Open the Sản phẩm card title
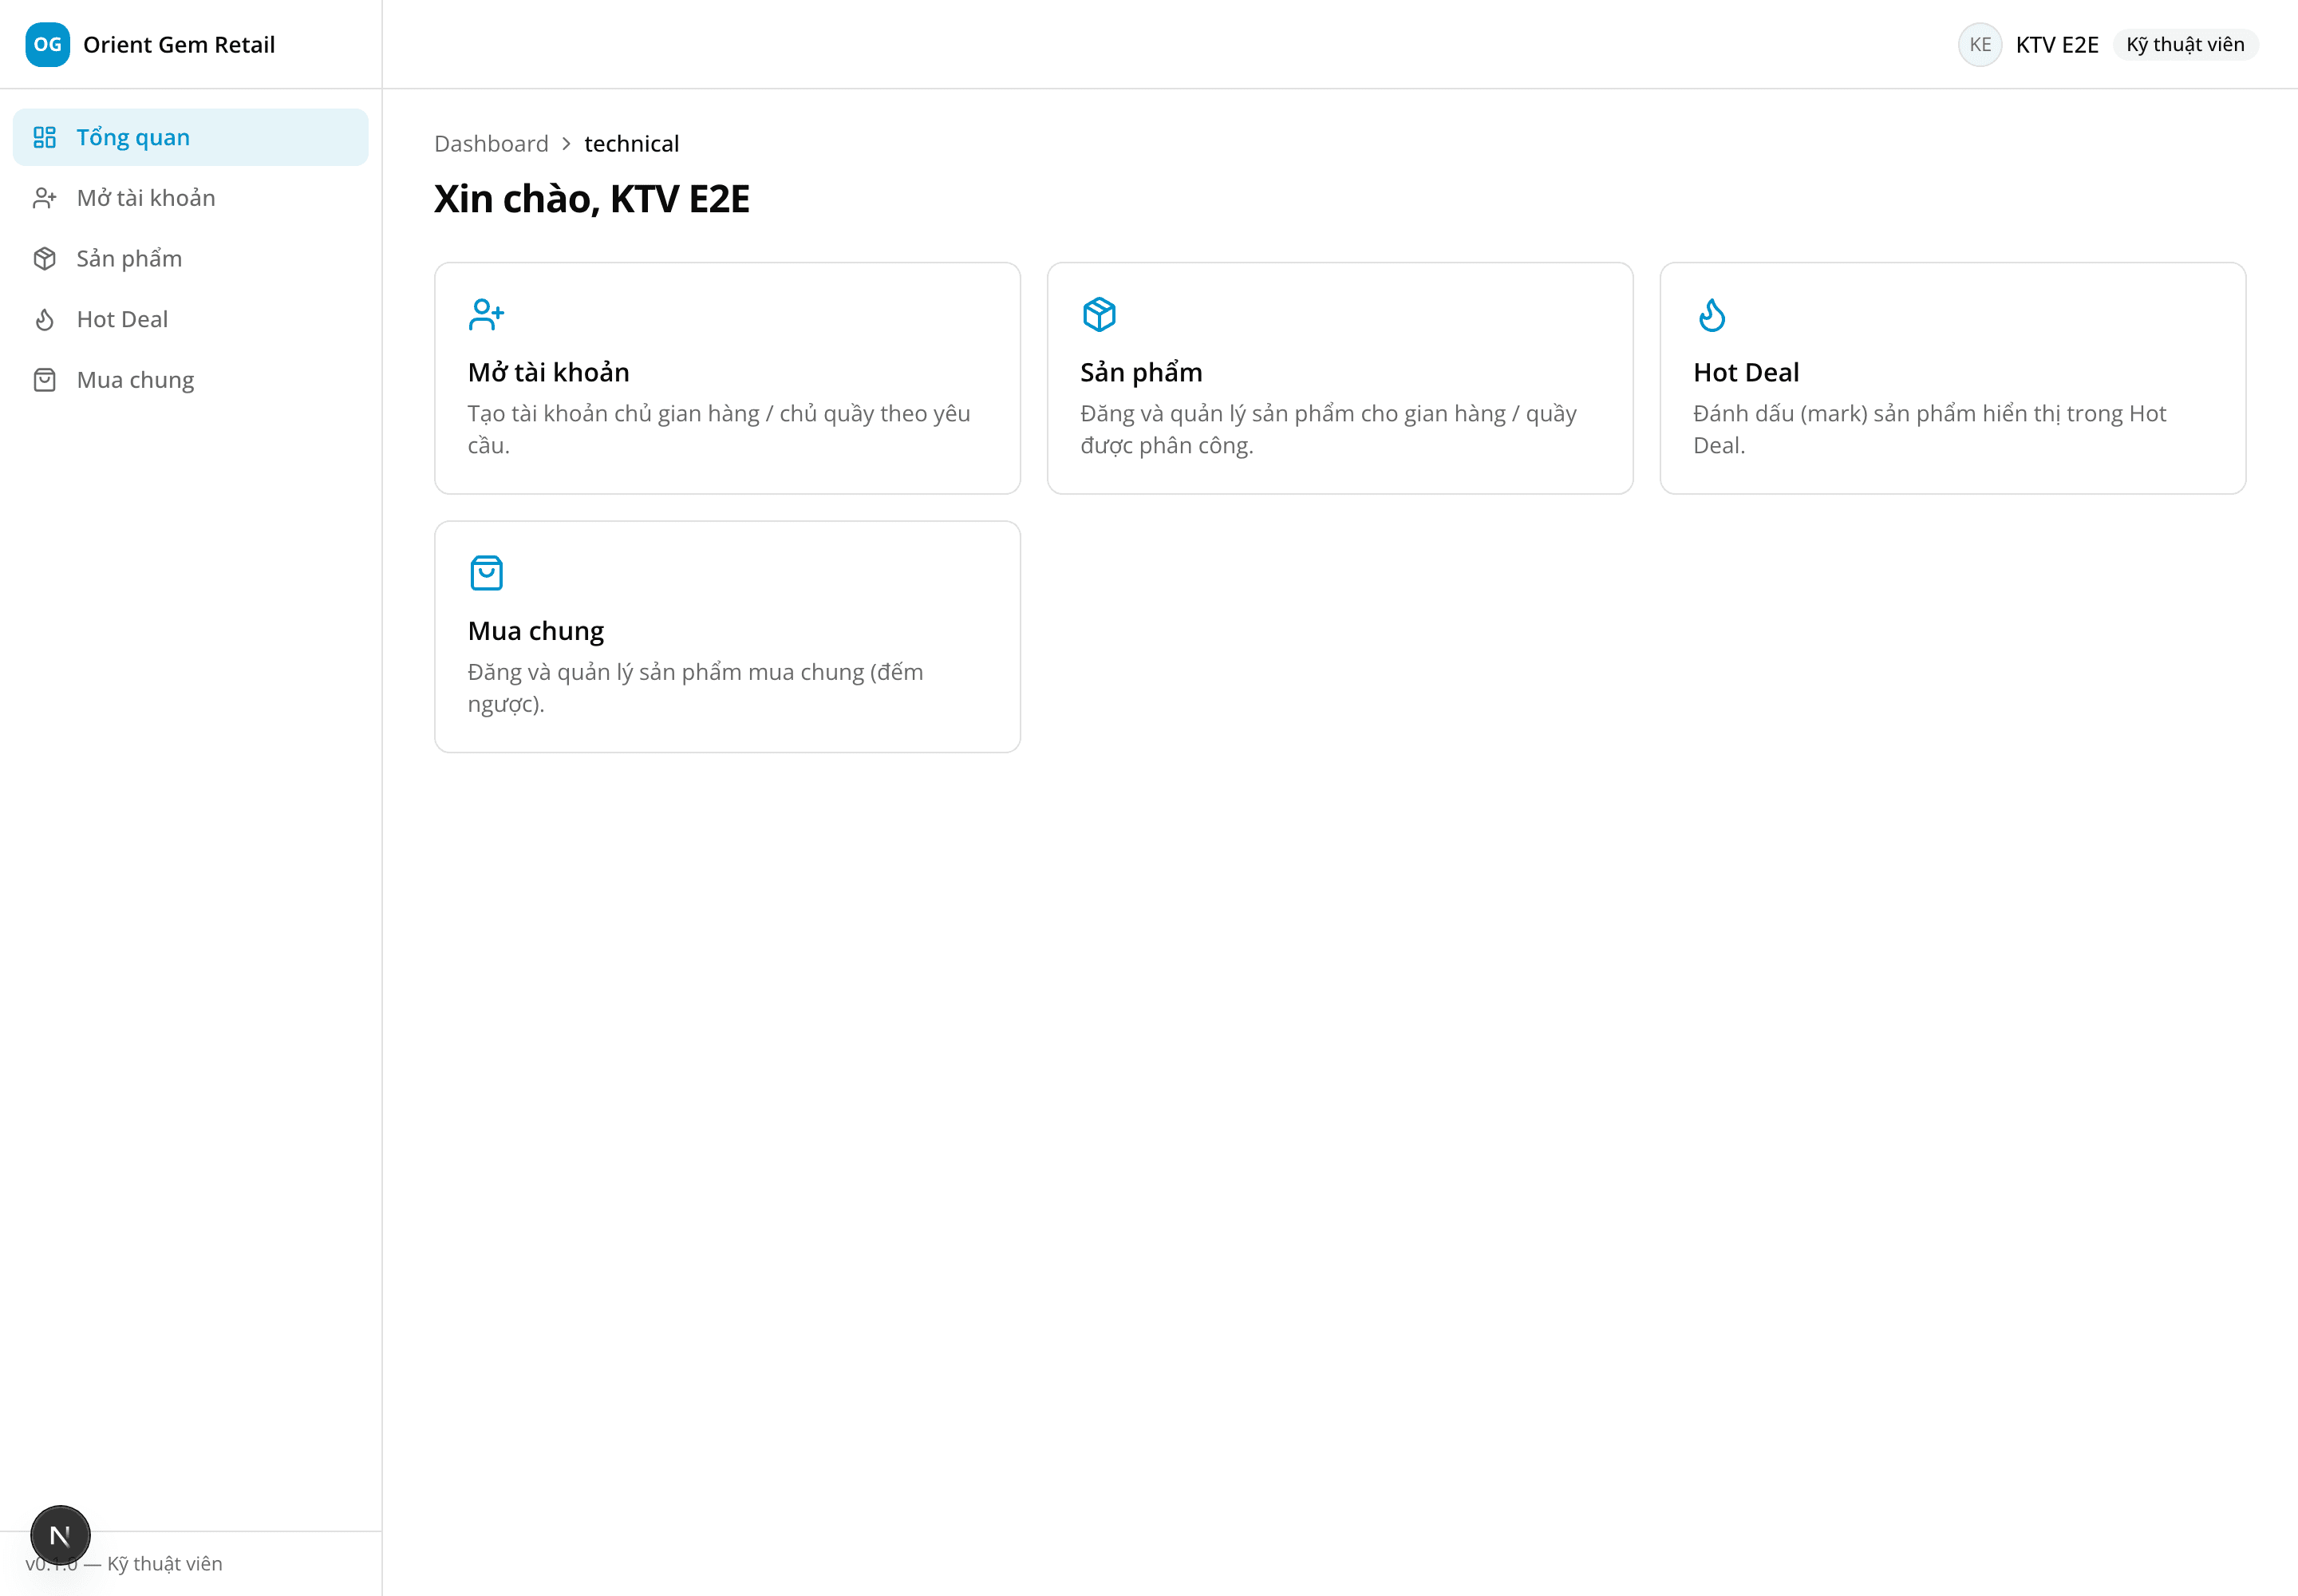Image resolution: width=2298 pixels, height=1596 pixels. (1141, 372)
